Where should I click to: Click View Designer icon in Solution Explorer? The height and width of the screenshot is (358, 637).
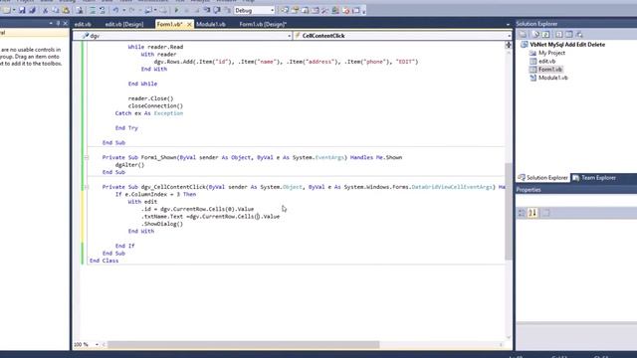click(x=569, y=35)
